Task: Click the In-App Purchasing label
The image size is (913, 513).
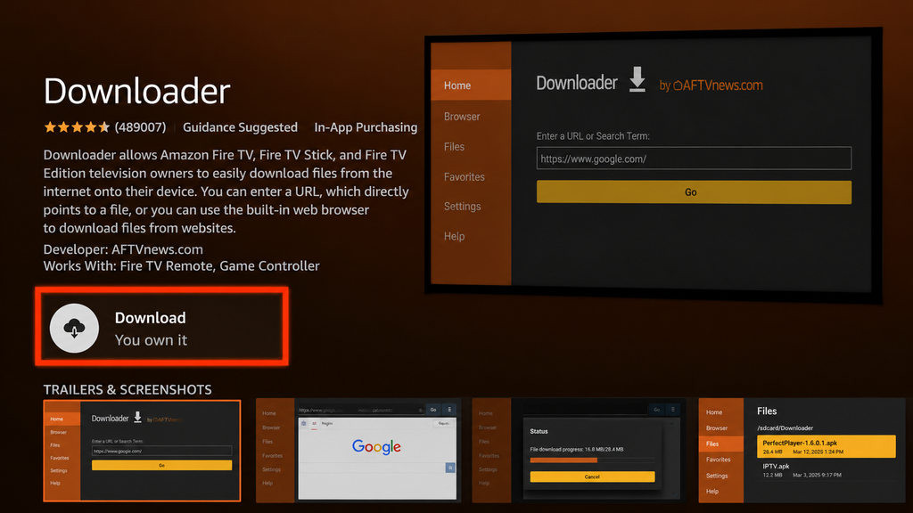Action: point(366,126)
